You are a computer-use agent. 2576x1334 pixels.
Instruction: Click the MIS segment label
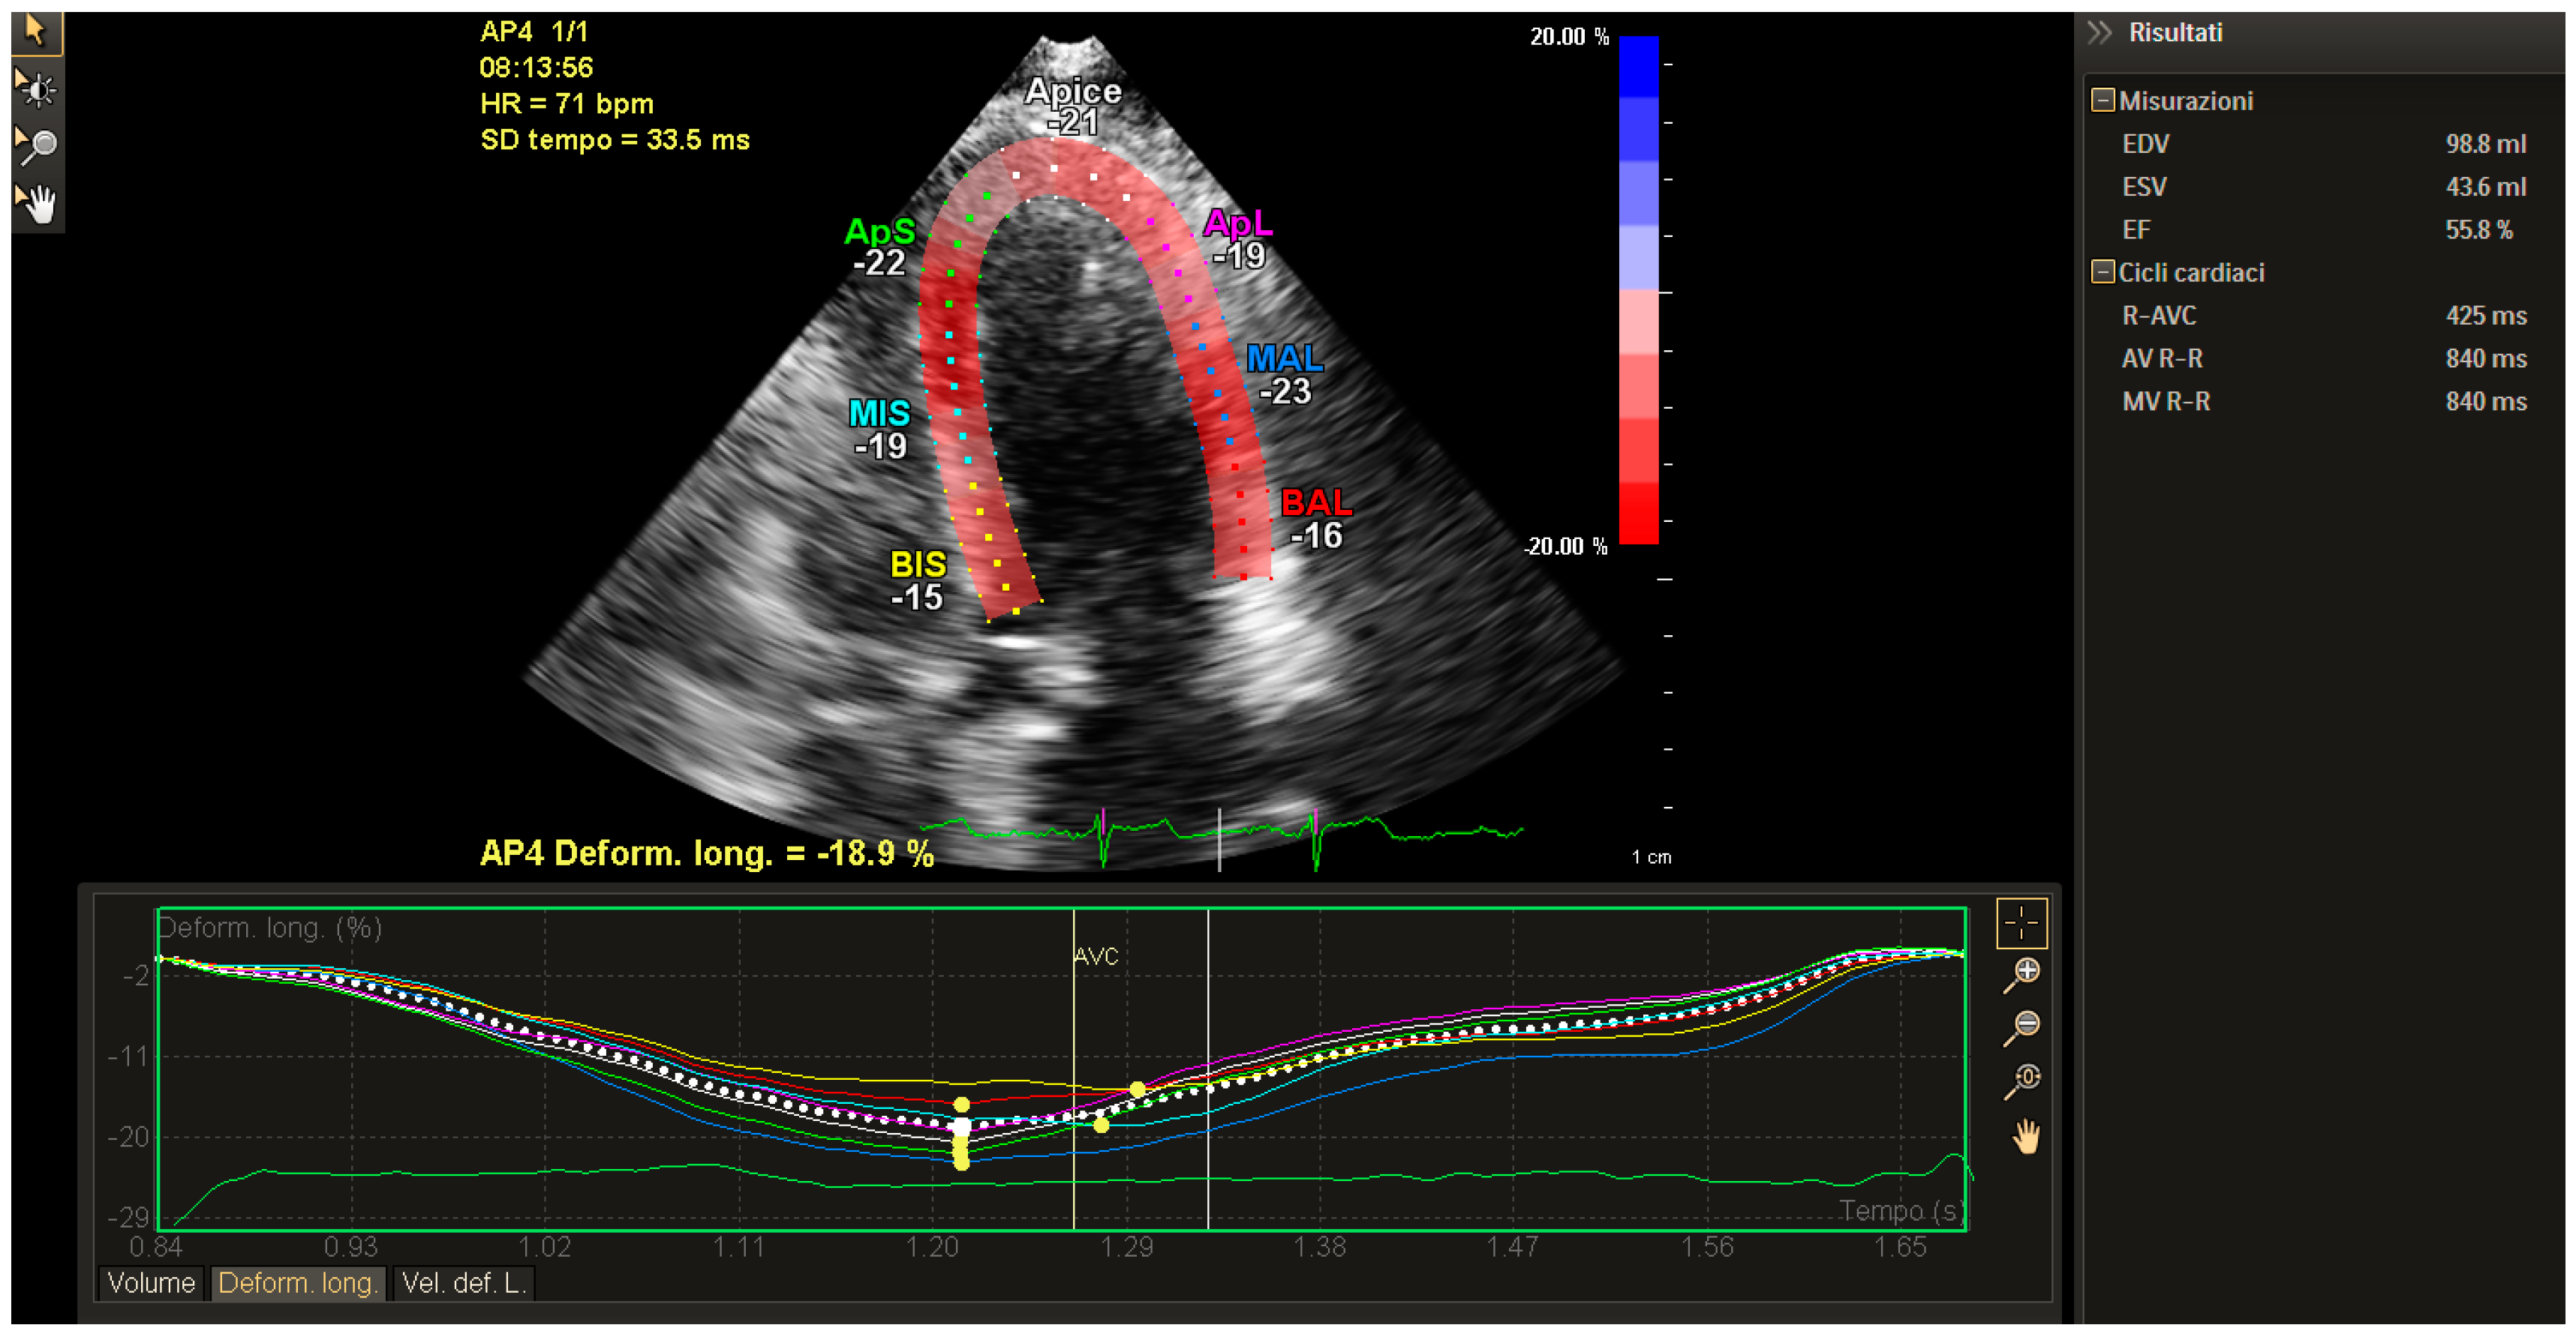coord(879,412)
